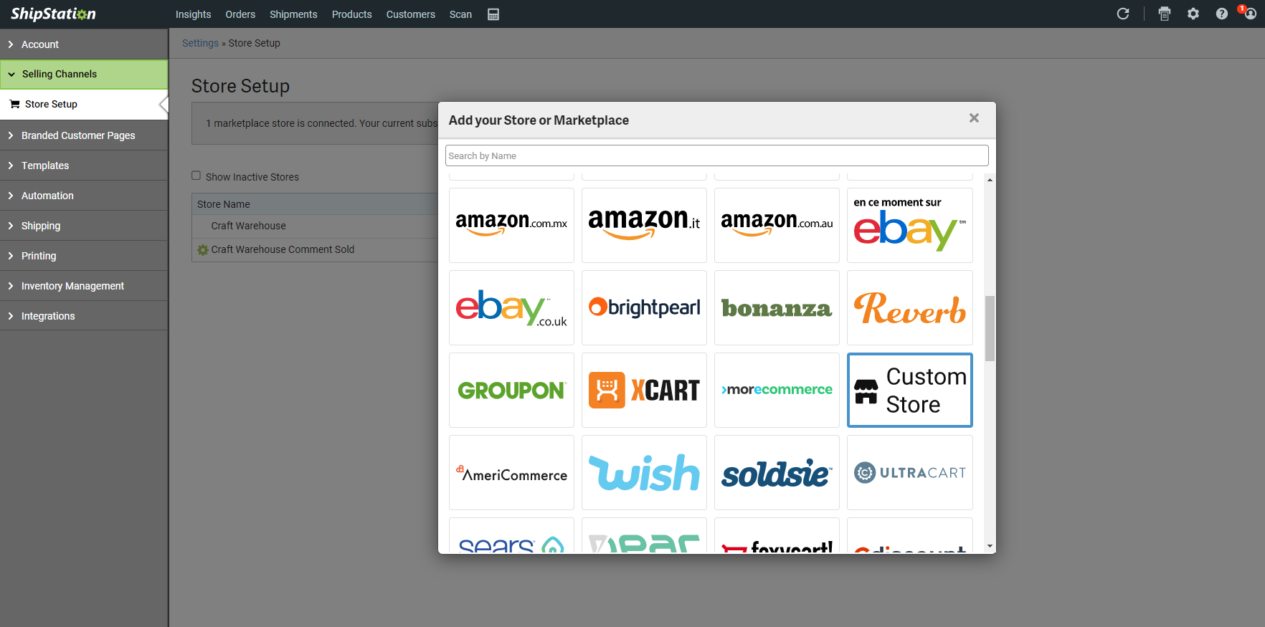
Task: Open the Customers menu
Action: pyautogui.click(x=410, y=14)
